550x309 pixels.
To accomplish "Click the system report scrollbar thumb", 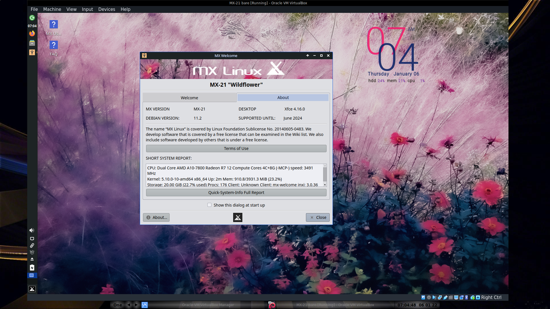I will coord(325,174).
